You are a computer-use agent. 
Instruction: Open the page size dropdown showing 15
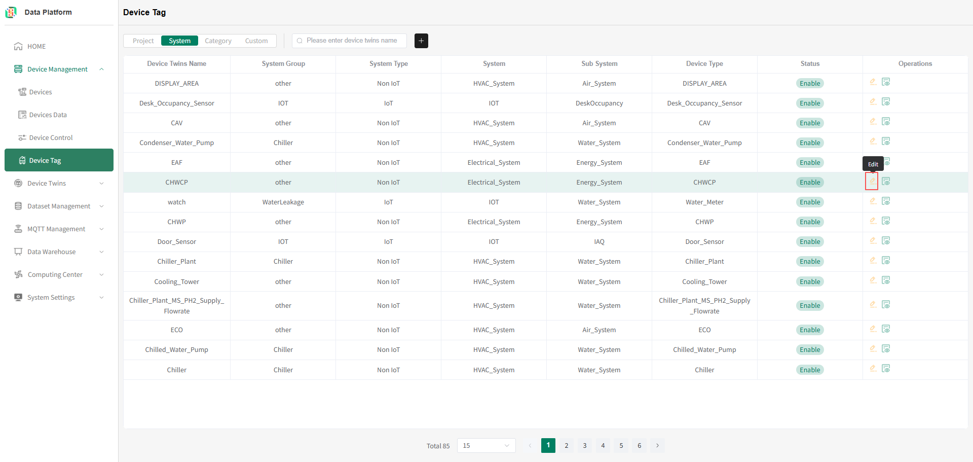tap(486, 446)
